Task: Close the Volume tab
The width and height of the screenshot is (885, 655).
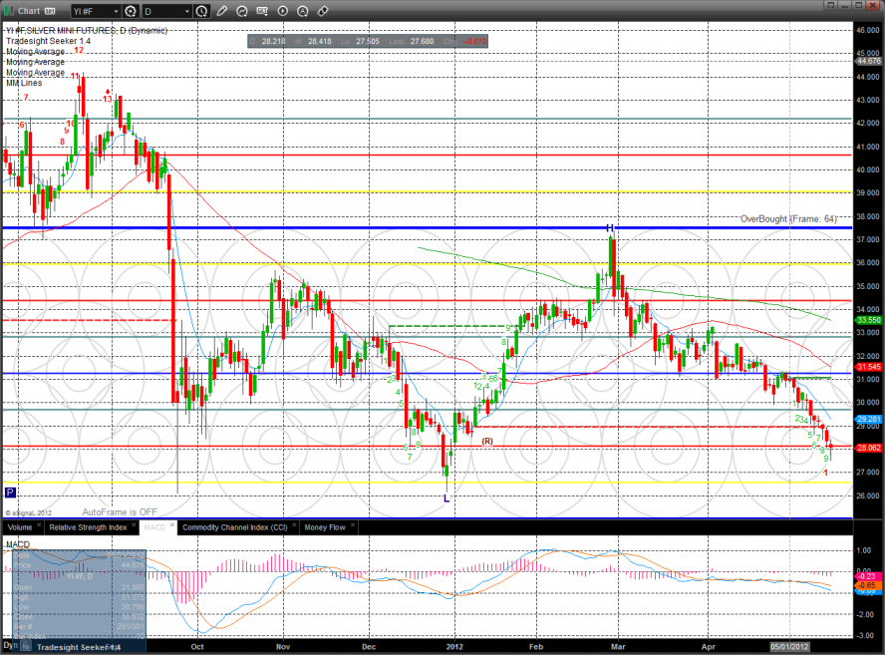Action: tap(39, 525)
